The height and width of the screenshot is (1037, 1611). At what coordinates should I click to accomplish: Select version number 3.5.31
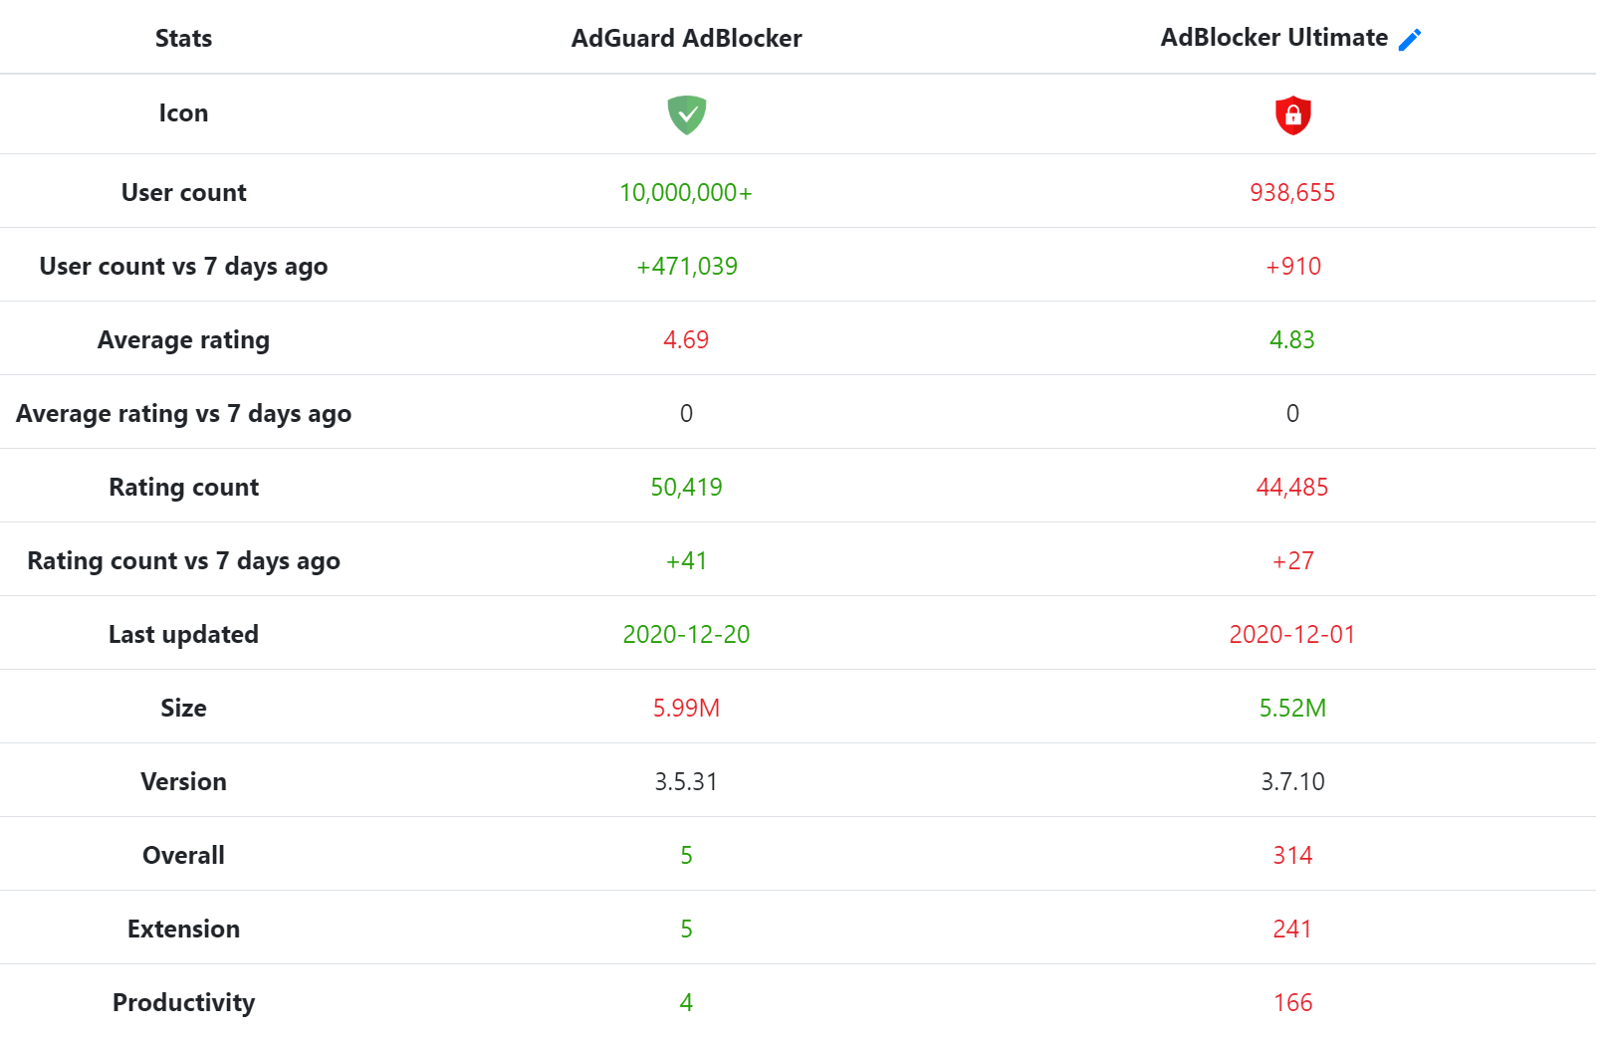[686, 782]
